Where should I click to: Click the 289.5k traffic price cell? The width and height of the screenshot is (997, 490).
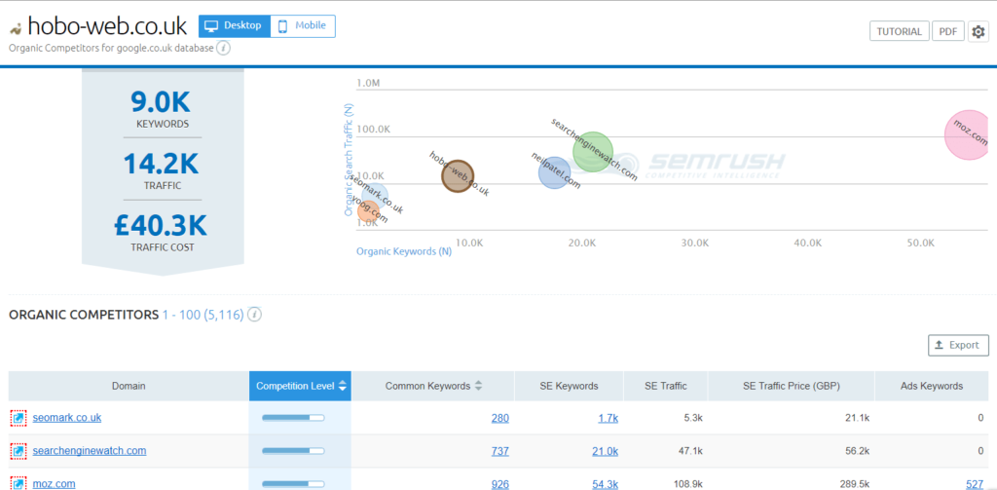point(855,484)
